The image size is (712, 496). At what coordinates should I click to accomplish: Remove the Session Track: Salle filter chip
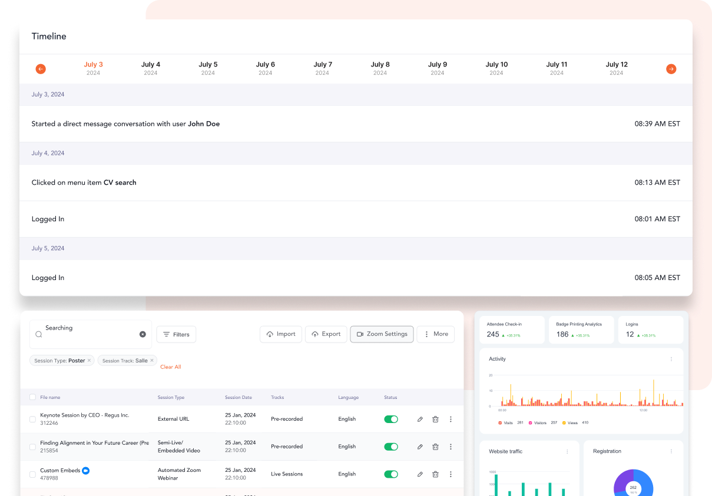click(152, 360)
